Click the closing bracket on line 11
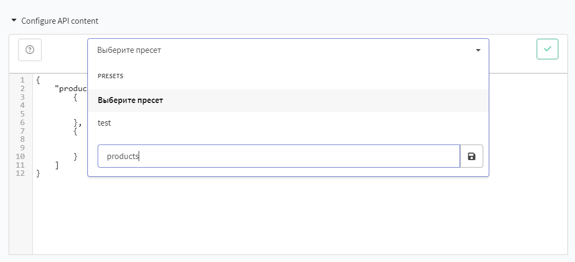 tap(57, 165)
